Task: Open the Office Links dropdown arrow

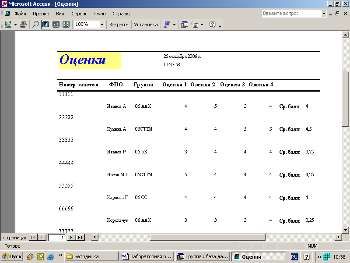Action: pyautogui.click(x=174, y=25)
